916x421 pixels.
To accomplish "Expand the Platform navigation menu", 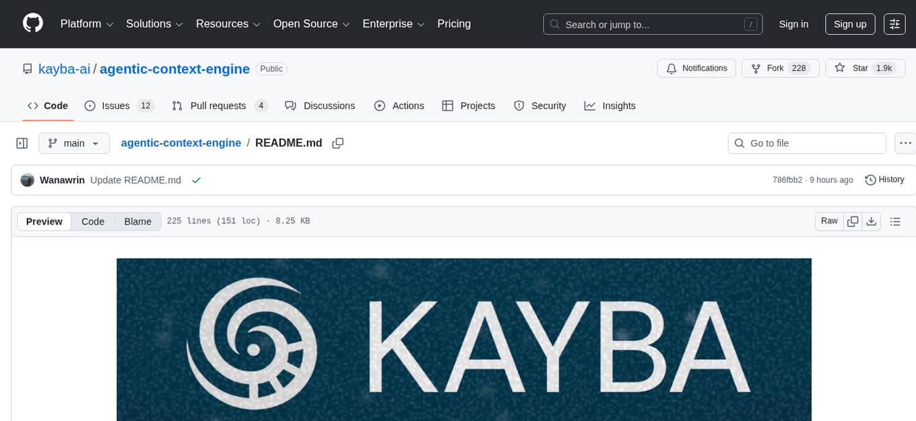I will [88, 24].
